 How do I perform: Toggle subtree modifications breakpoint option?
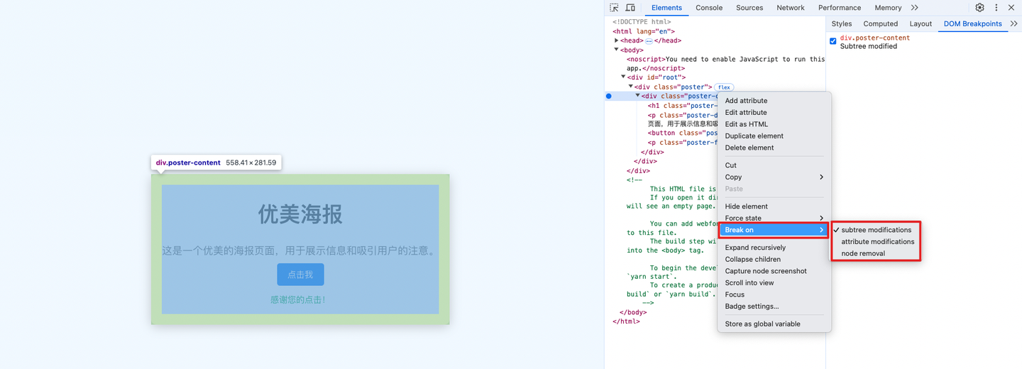876,230
